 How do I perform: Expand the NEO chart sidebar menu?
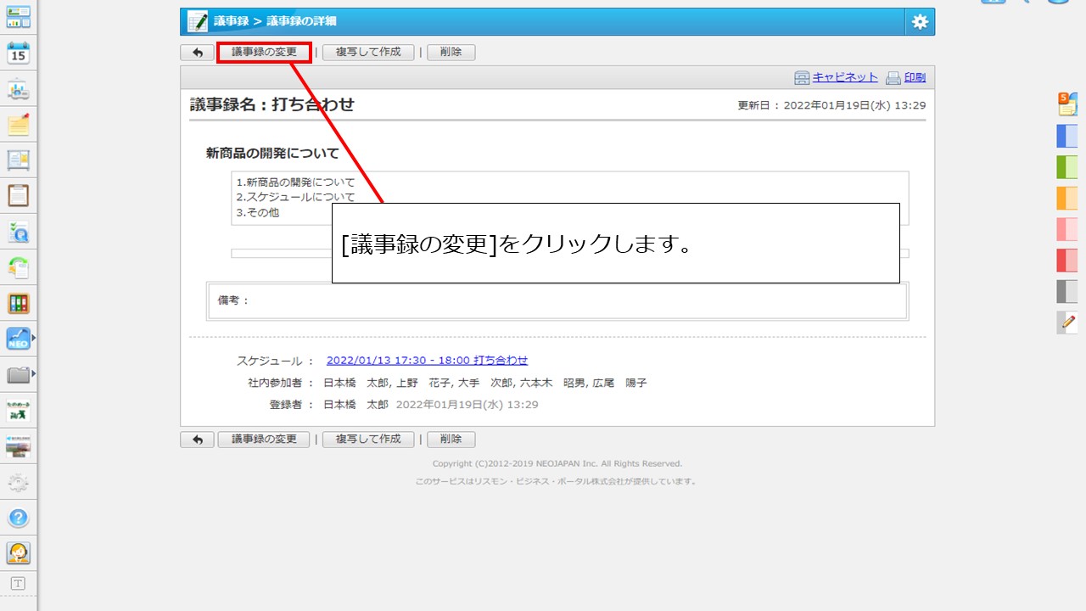coord(34,339)
